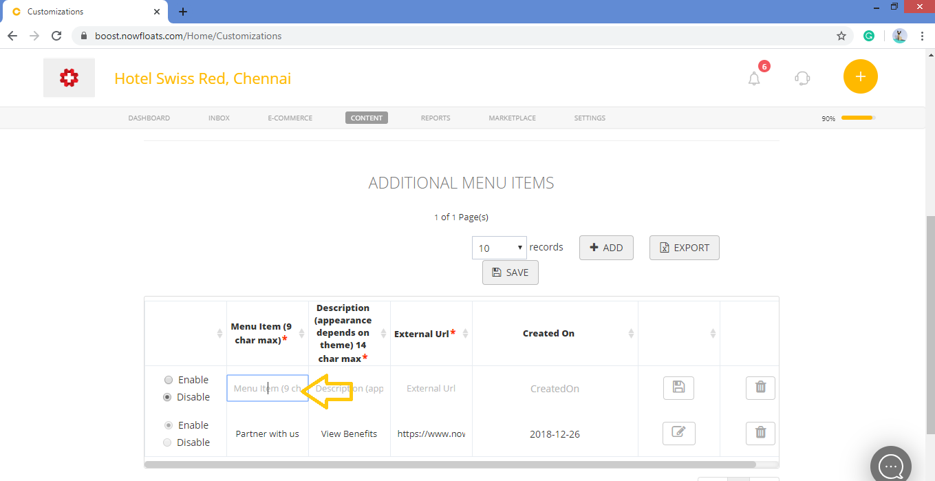935x481 pixels.
Task: Click the ADD button
Action: click(x=606, y=248)
